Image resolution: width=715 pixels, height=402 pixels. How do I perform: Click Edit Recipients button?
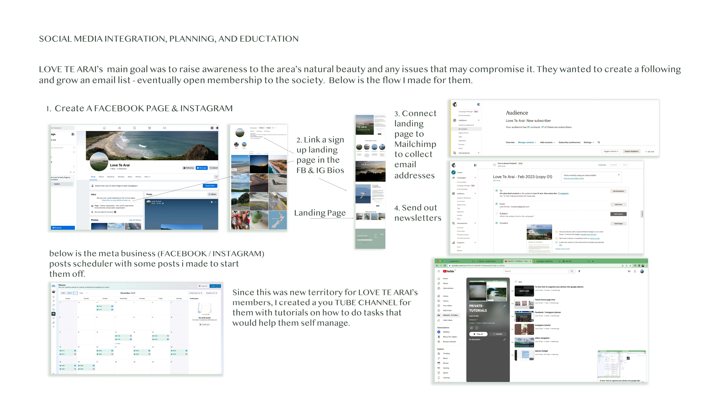618,191
